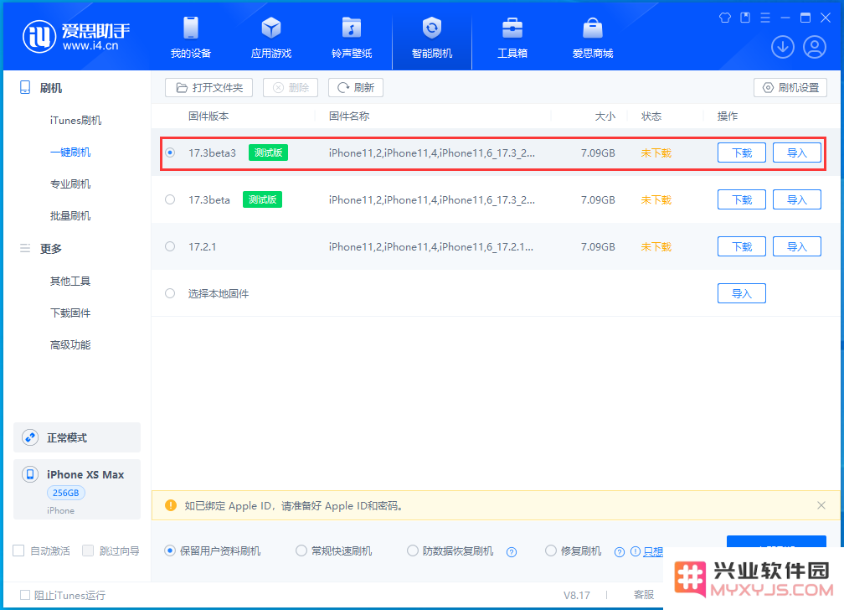Open 高级功能 in sidebar

click(x=70, y=344)
